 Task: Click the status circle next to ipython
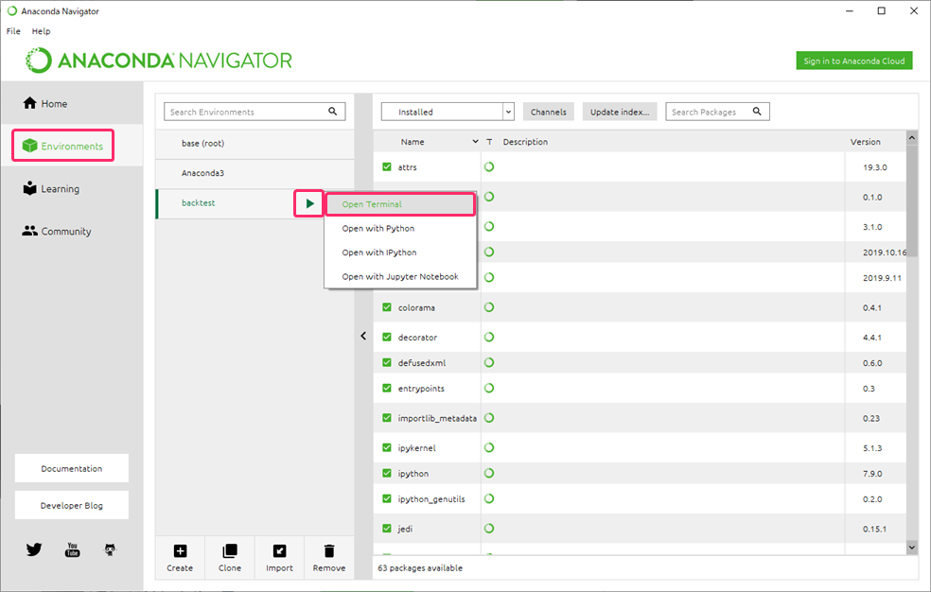coord(489,473)
